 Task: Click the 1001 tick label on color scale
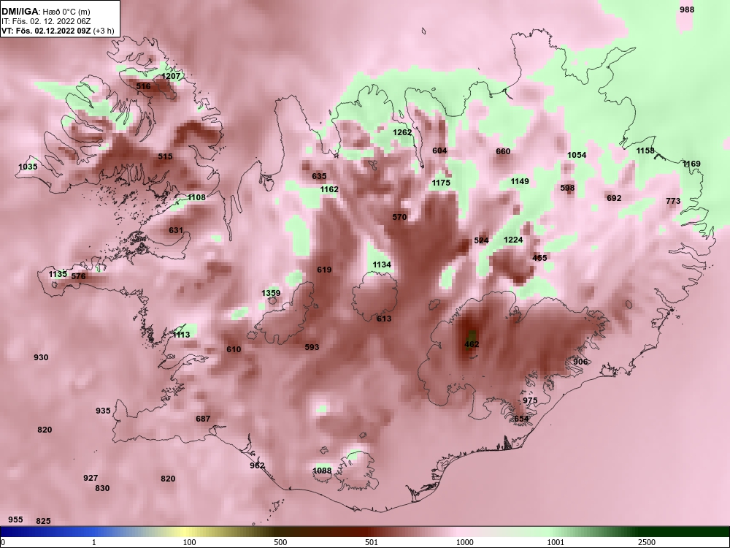pyautogui.click(x=556, y=542)
